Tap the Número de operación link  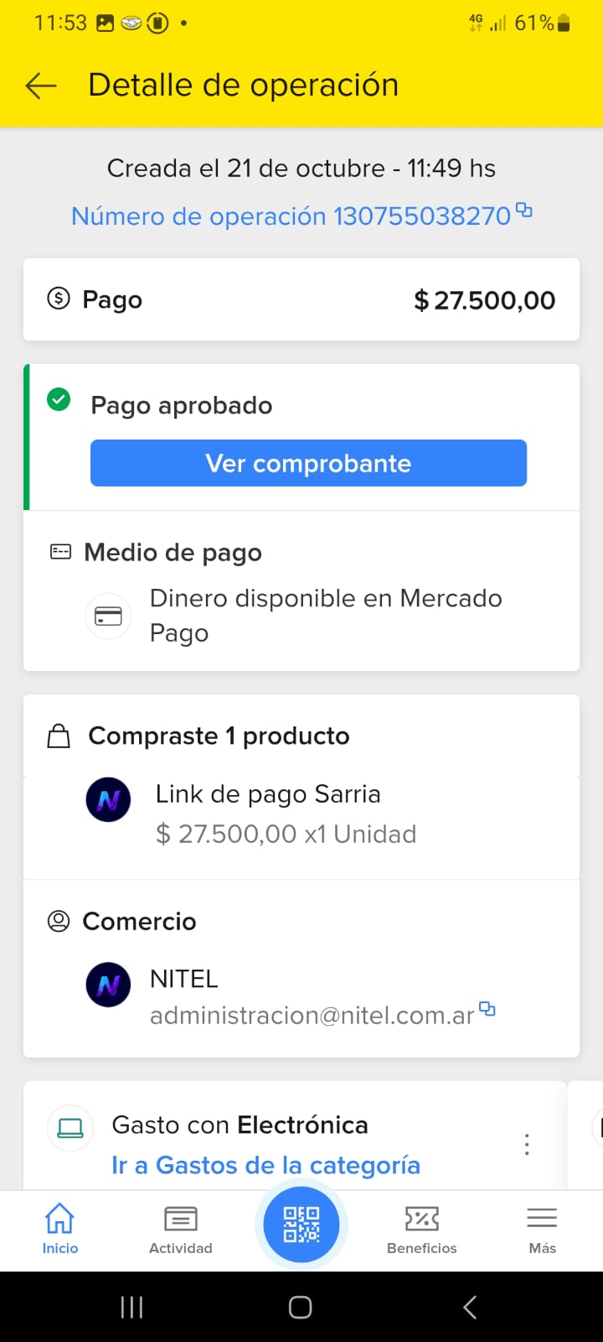click(291, 216)
